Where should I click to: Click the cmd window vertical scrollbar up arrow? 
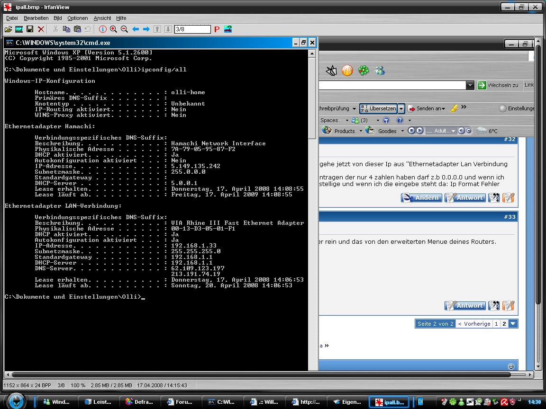(x=312, y=53)
